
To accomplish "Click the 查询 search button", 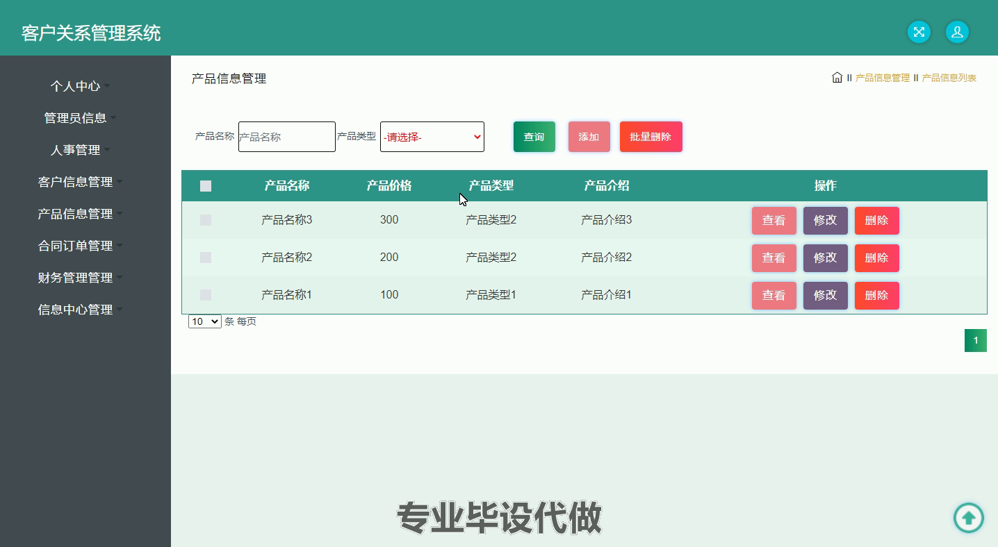I will coord(534,137).
